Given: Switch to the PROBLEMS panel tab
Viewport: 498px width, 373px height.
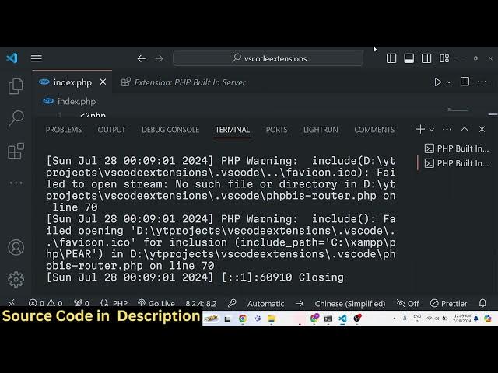Looking at the screenshot, I should click(x=64, y=130).
